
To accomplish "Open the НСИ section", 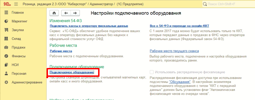I will click(x=15, y=65).
